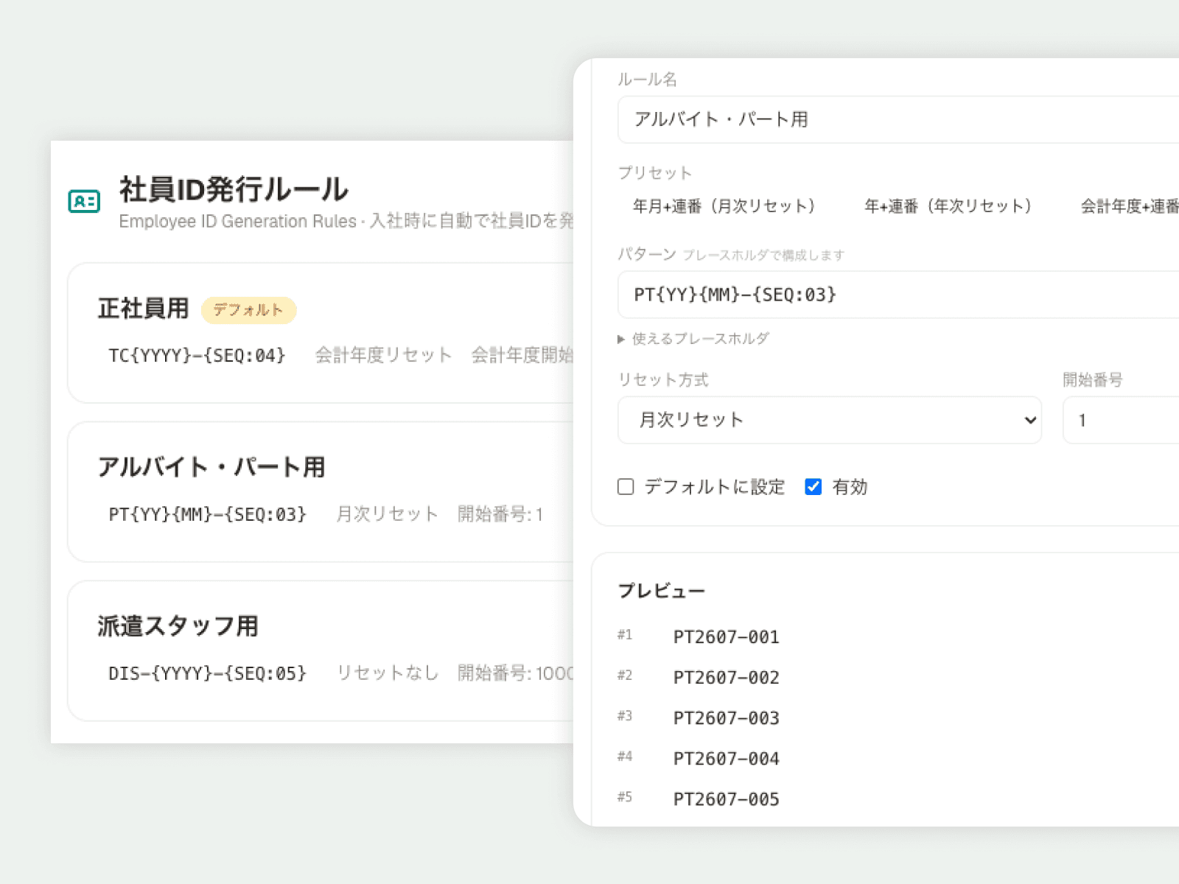Click 月次リセット label in rule list
Screen dimensions: 1179x884
[x=387, y=514]
